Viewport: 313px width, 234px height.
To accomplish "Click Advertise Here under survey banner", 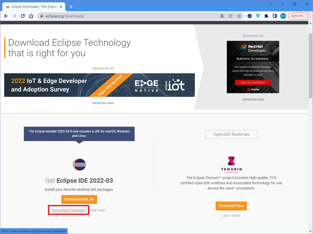I will point(103,103).
